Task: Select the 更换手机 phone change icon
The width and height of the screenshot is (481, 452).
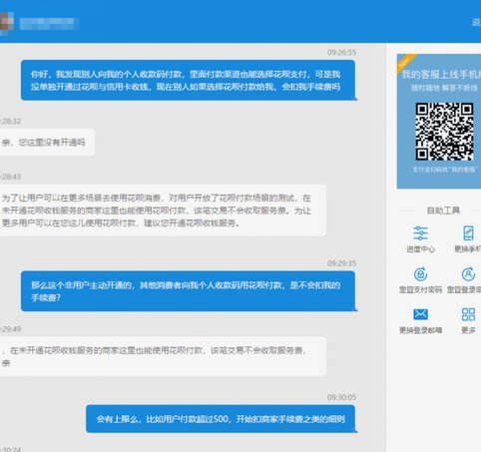Action: 468,233
